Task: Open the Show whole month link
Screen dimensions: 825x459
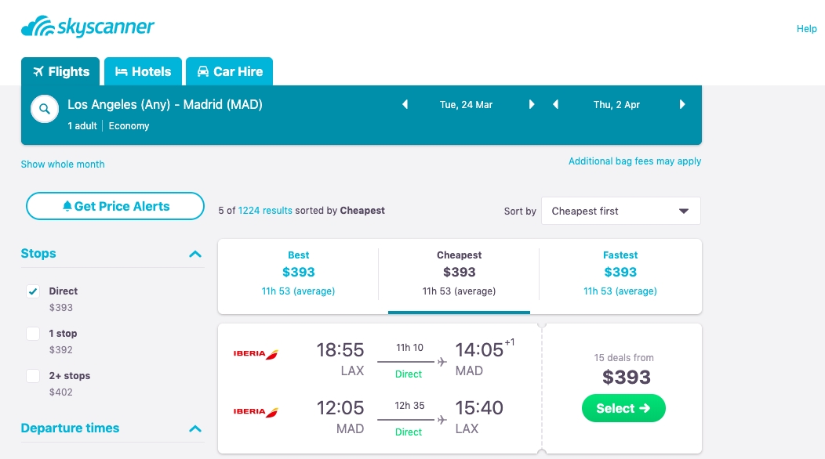Action: coord(63,164)
